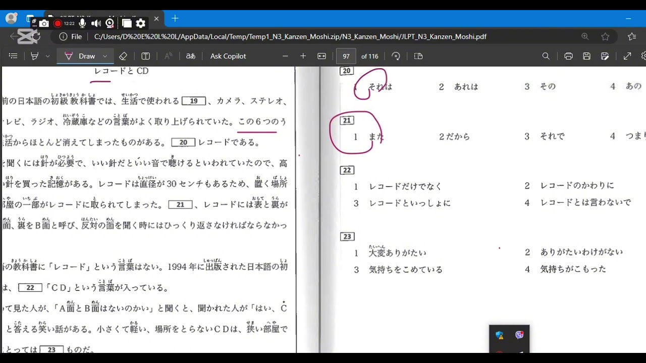Open the Favorites list
Screen dimensions: 646x363
coord(632,36)
